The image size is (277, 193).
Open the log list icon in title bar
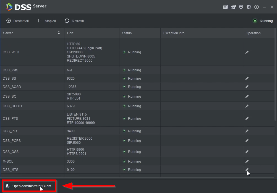click(x=225, y=7)
